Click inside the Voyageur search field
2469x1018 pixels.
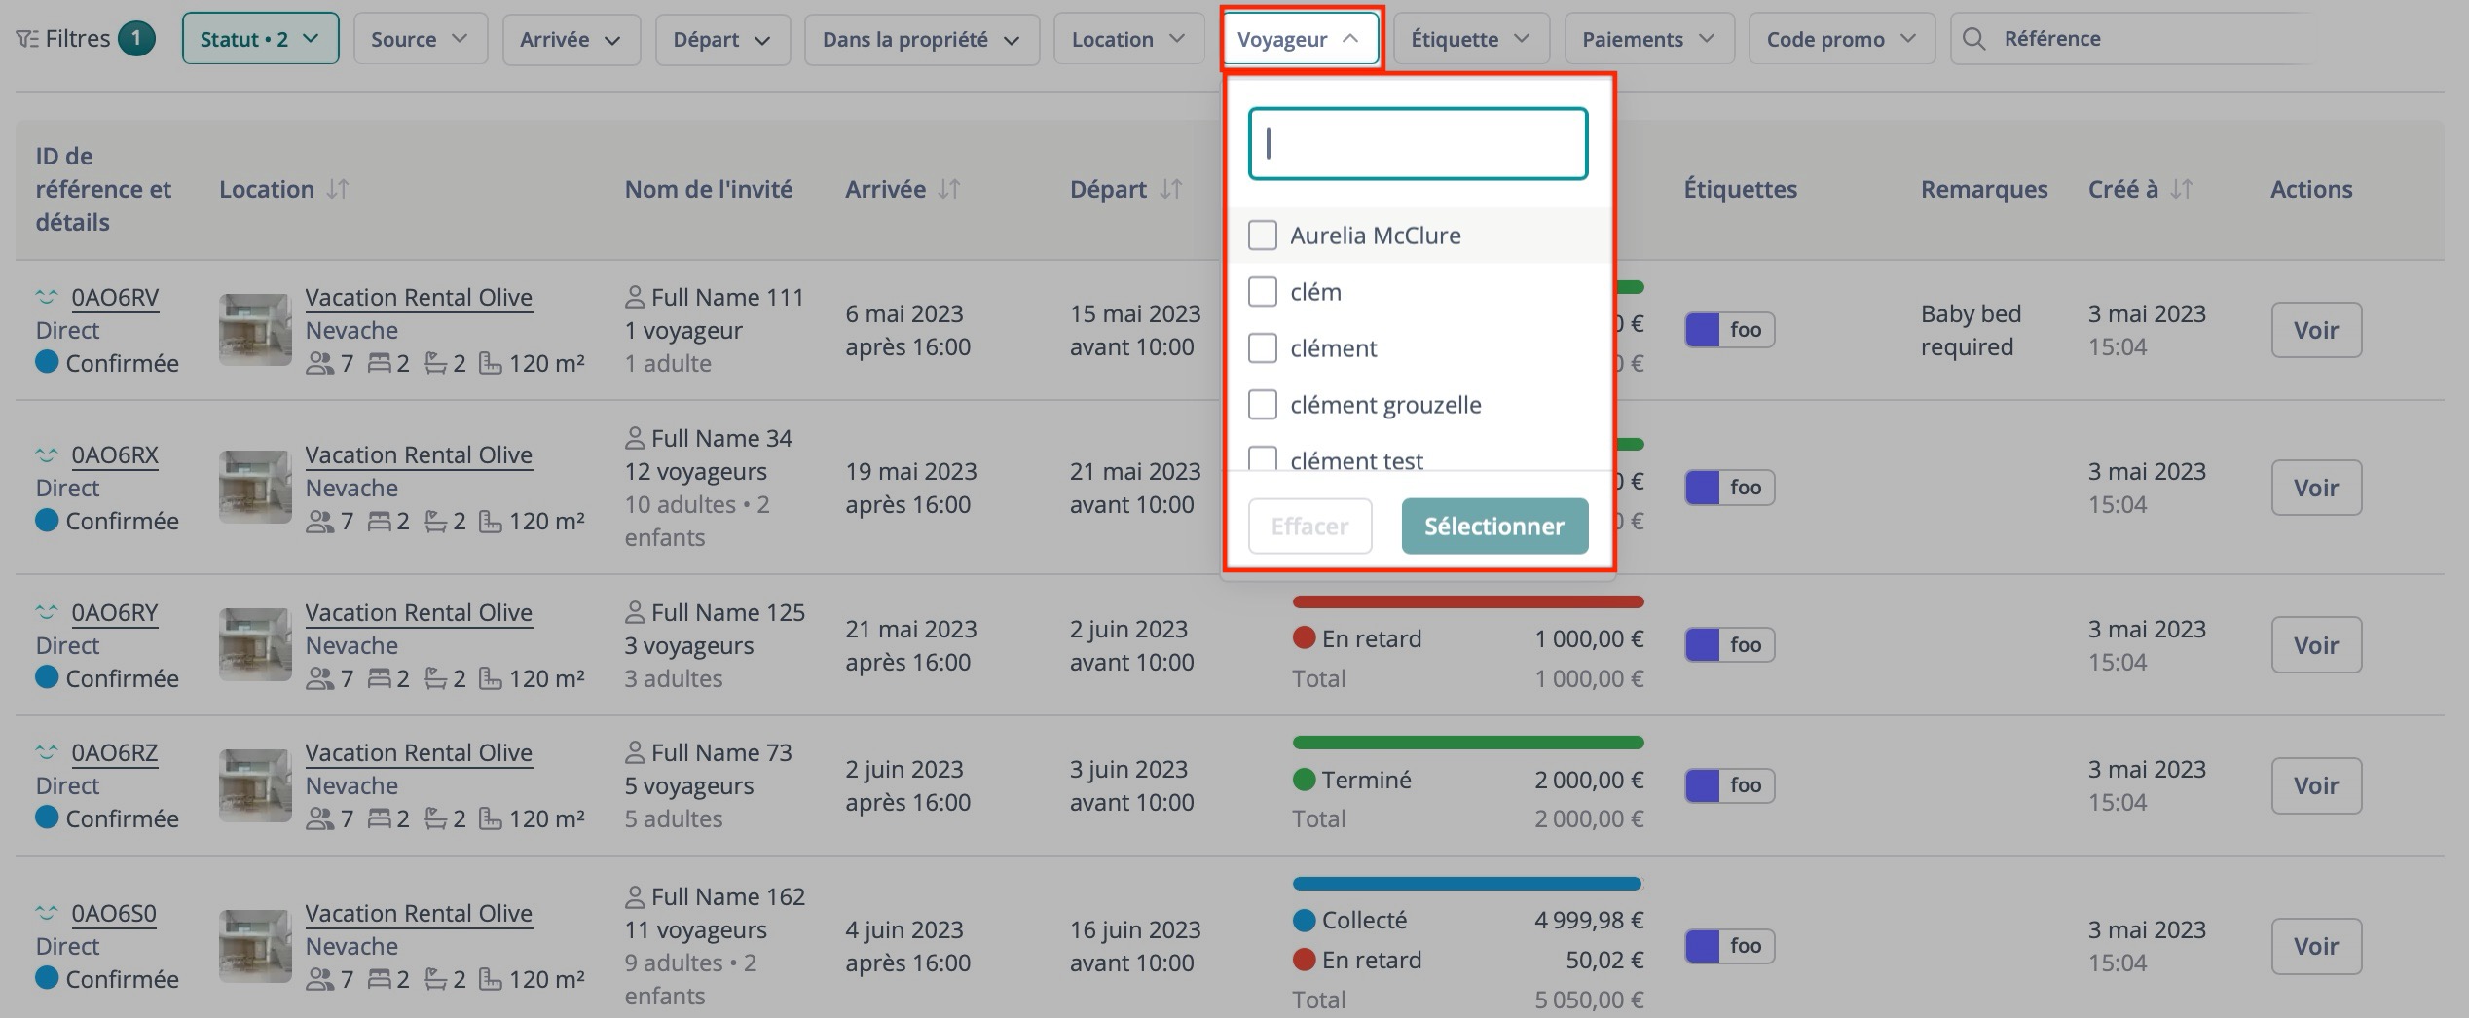click(1417, 143)
